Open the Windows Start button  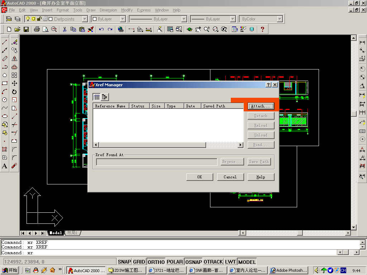(10, 270)
